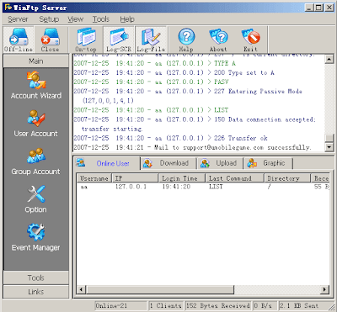Click the About toolbar icon

[x=218, y=40]
